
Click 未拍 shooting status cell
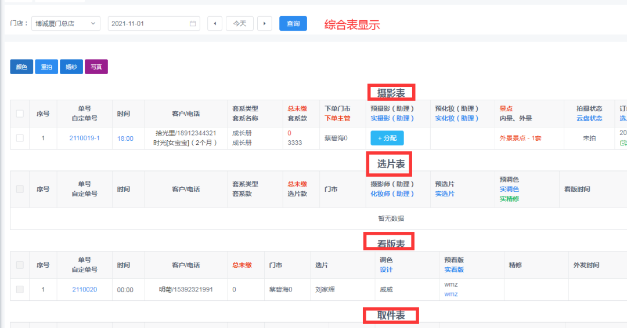589,138
